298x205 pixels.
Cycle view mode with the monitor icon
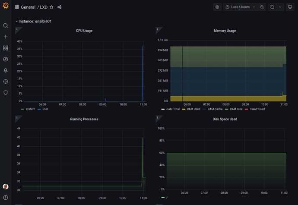(290, 7)
